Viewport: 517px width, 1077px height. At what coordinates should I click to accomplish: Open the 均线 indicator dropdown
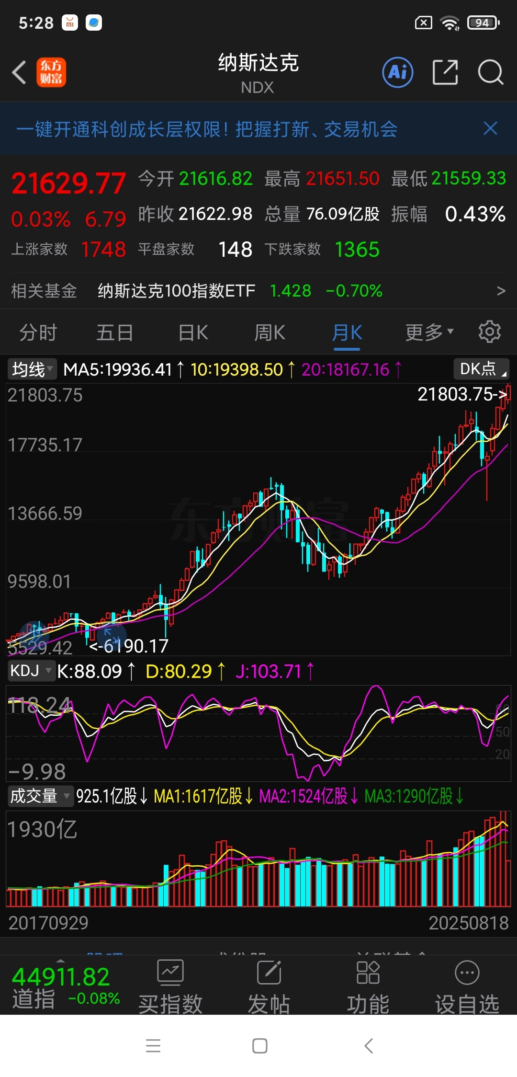click(32, 369)
